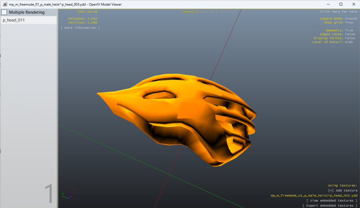The height and width of the screenshot is (208, 360).
Task: Maximize the OpenIV Model Viewer window
Action: (341, 4)
